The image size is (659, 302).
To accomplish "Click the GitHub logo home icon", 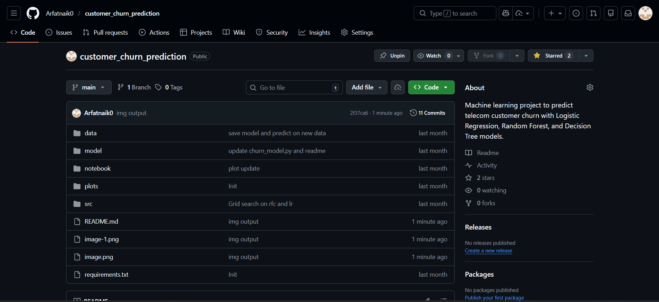I will (33, 13).
